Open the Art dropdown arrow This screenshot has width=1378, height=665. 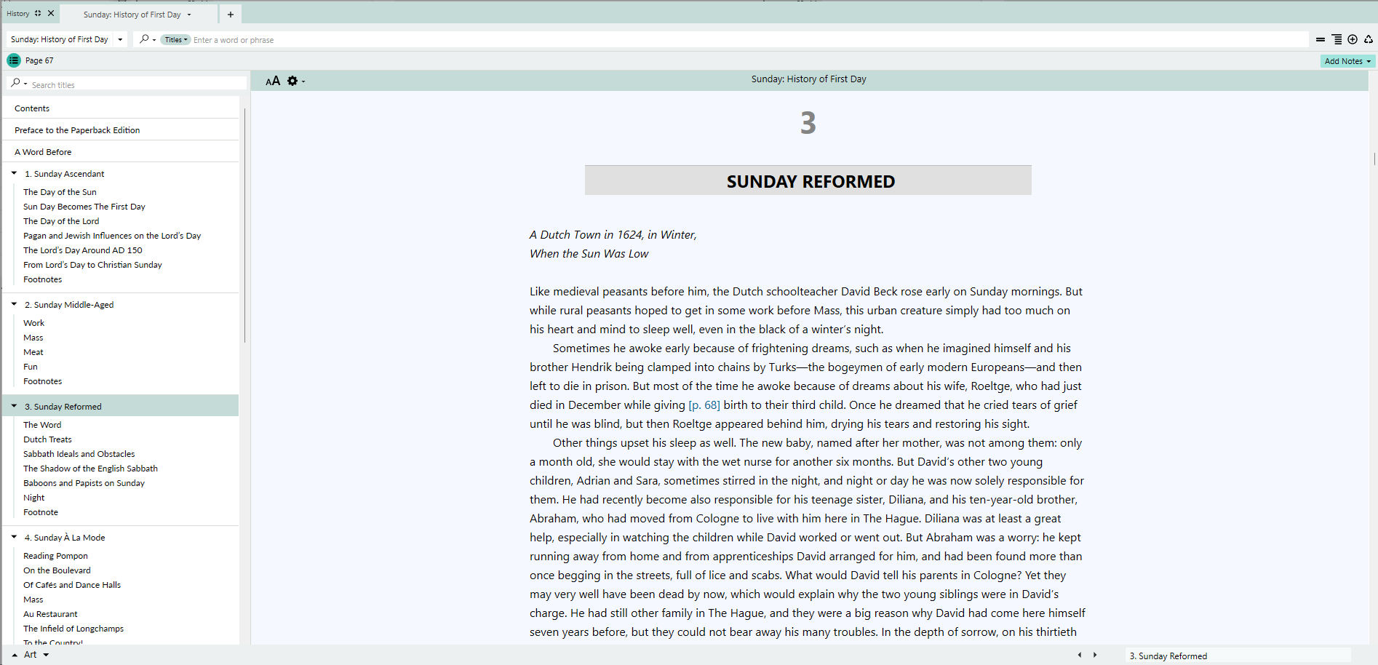tap(46, 655)
